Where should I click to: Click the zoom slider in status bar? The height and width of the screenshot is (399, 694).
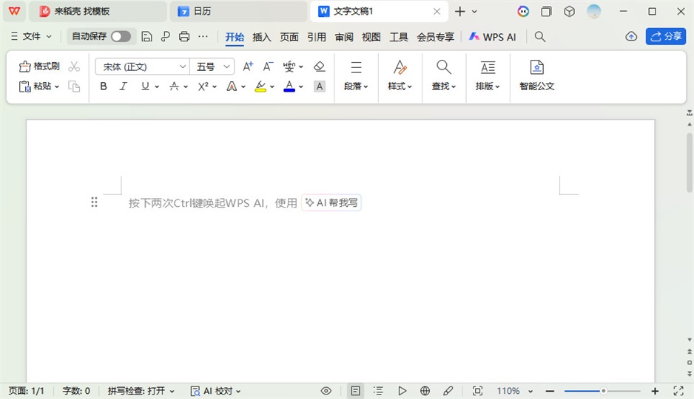(603, 391)
